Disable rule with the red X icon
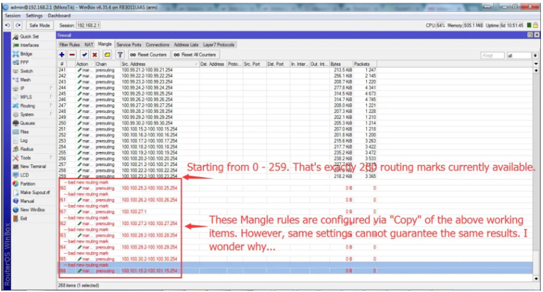 (x=94, y=55)
